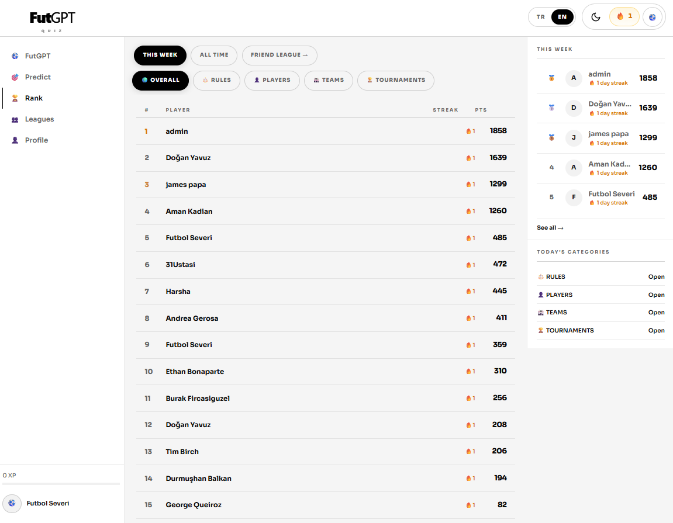673x523 pixels.
Task: Click the Ethan Bonaparte player row
Action: (325, 371)
